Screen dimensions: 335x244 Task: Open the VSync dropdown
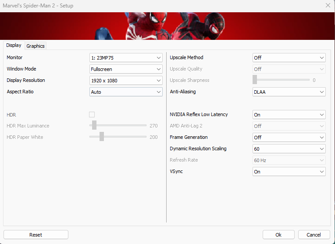[x=289, y=172]
